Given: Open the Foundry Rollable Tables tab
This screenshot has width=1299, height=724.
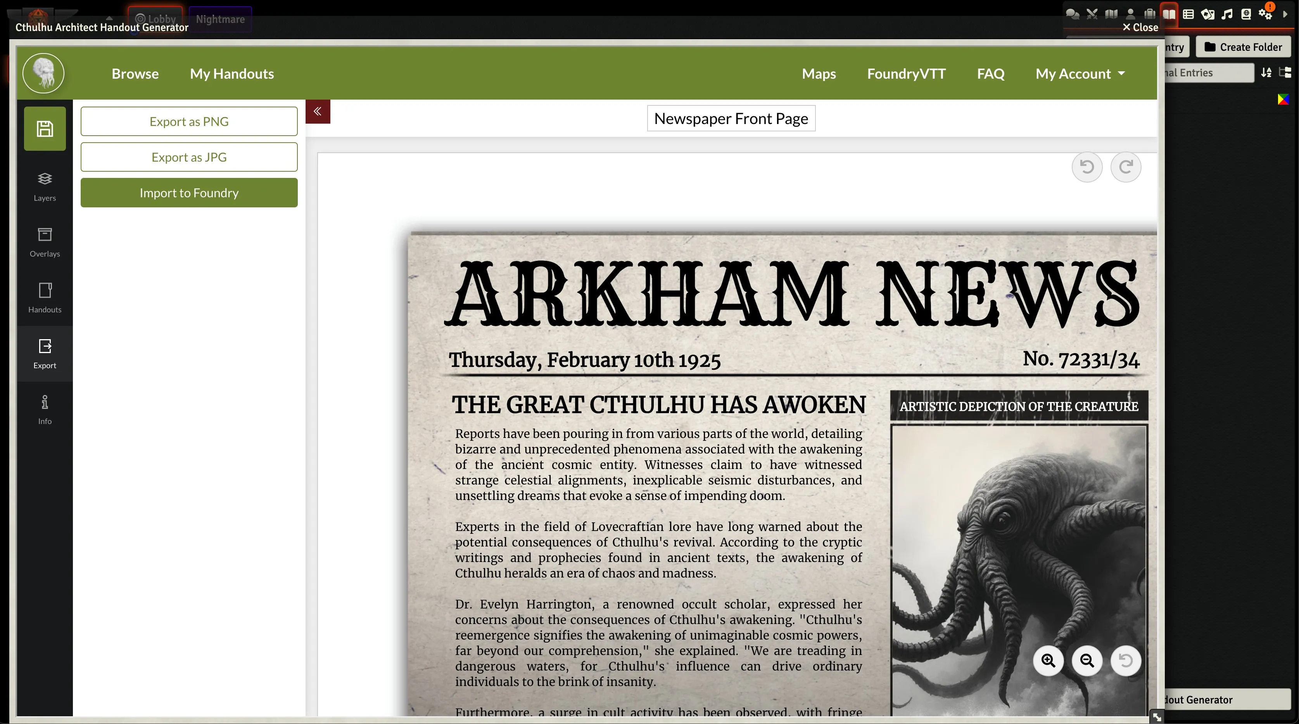Looking at the screenshot, I should point(1188,14).
